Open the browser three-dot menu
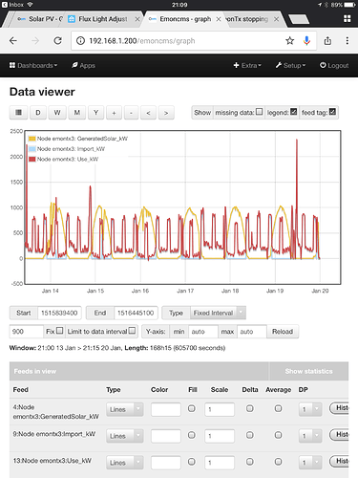The height and width of the screenshot is (478, 358). [347, 40]
